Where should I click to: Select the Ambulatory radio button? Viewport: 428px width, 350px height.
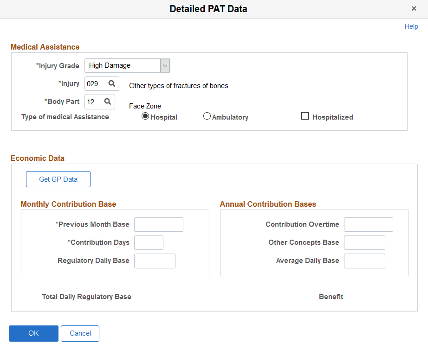point(207,116)
